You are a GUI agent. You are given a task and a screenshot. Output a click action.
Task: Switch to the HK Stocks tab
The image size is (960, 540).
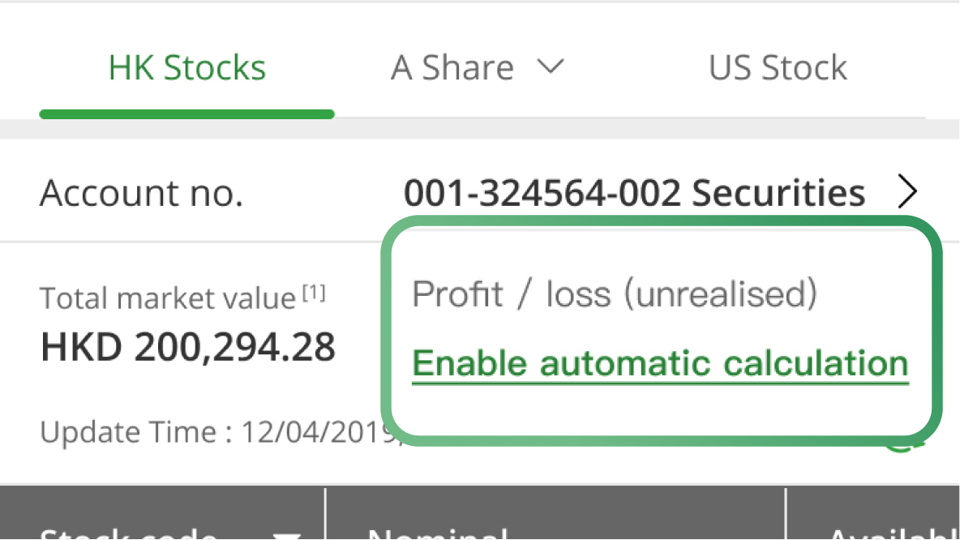click(186, 68)
